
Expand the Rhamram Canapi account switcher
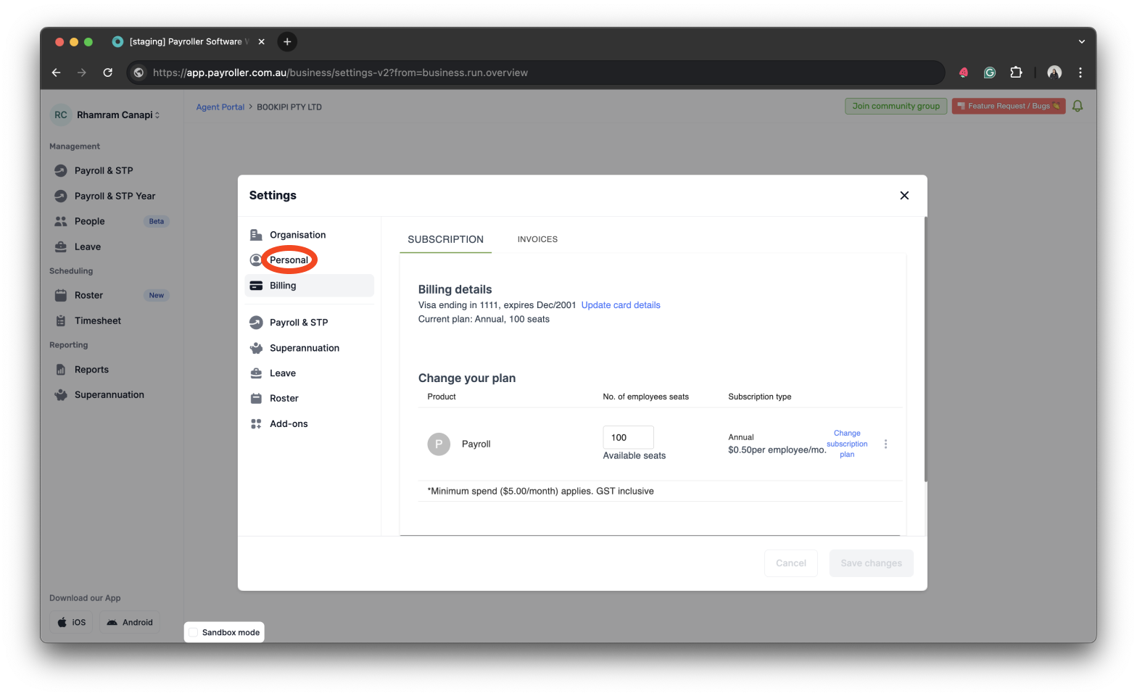tap(107, 115)
